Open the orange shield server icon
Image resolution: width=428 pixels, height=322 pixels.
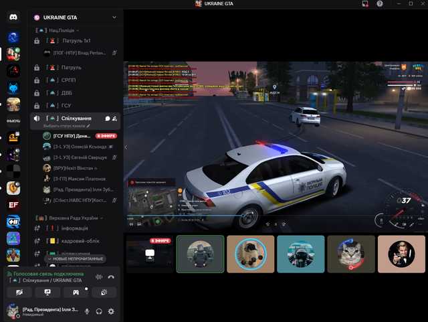pyautogui.click(x=13, y=188)
